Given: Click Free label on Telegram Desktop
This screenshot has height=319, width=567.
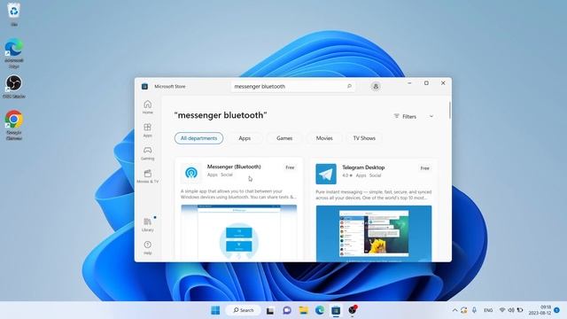Looking at the screenshot, I should [x=425, y=168].
